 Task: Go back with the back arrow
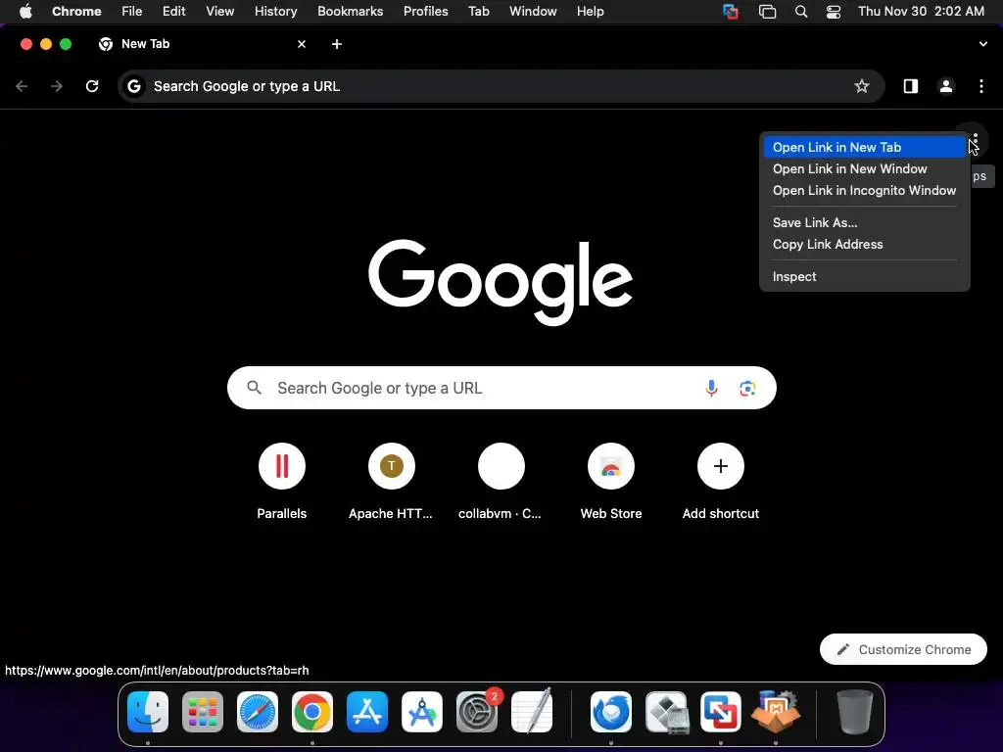[x=22, y=86]
